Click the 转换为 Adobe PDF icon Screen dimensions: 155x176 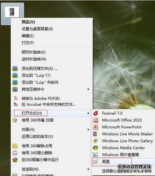pyautogui.click(x=15, y=98)
